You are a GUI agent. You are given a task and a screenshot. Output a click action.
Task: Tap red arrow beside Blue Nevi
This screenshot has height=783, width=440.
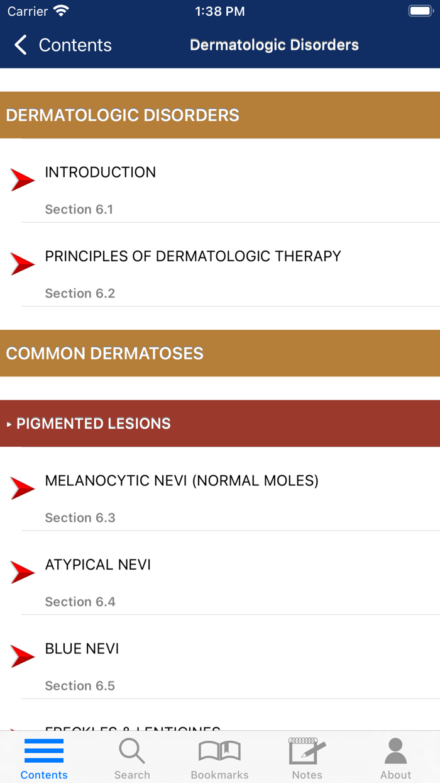(x=23, y=656)
